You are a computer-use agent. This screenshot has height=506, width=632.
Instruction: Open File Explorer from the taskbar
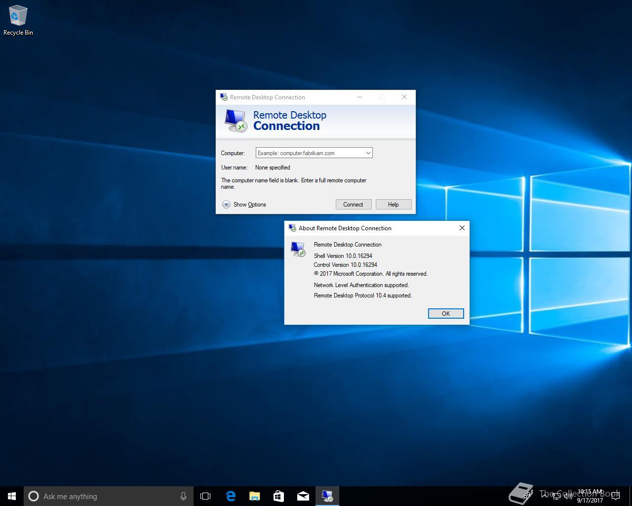pos(255,496)
